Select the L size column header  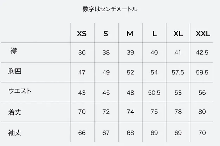point(154,34)
